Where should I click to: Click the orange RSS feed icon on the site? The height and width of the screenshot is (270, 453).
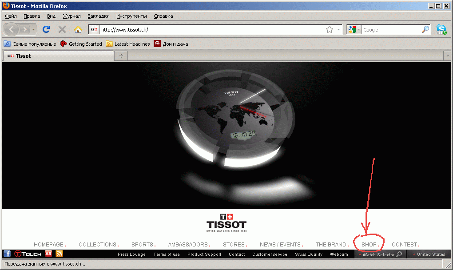[x=59, y=254]
